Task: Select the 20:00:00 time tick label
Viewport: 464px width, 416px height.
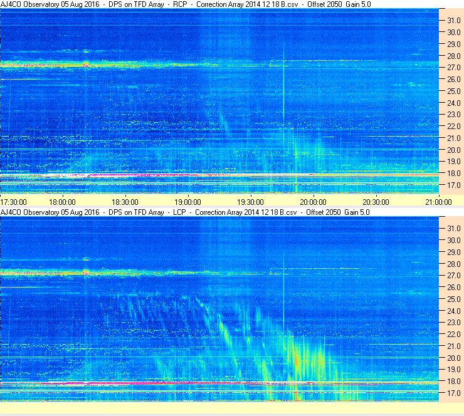Action: (313, 202)
